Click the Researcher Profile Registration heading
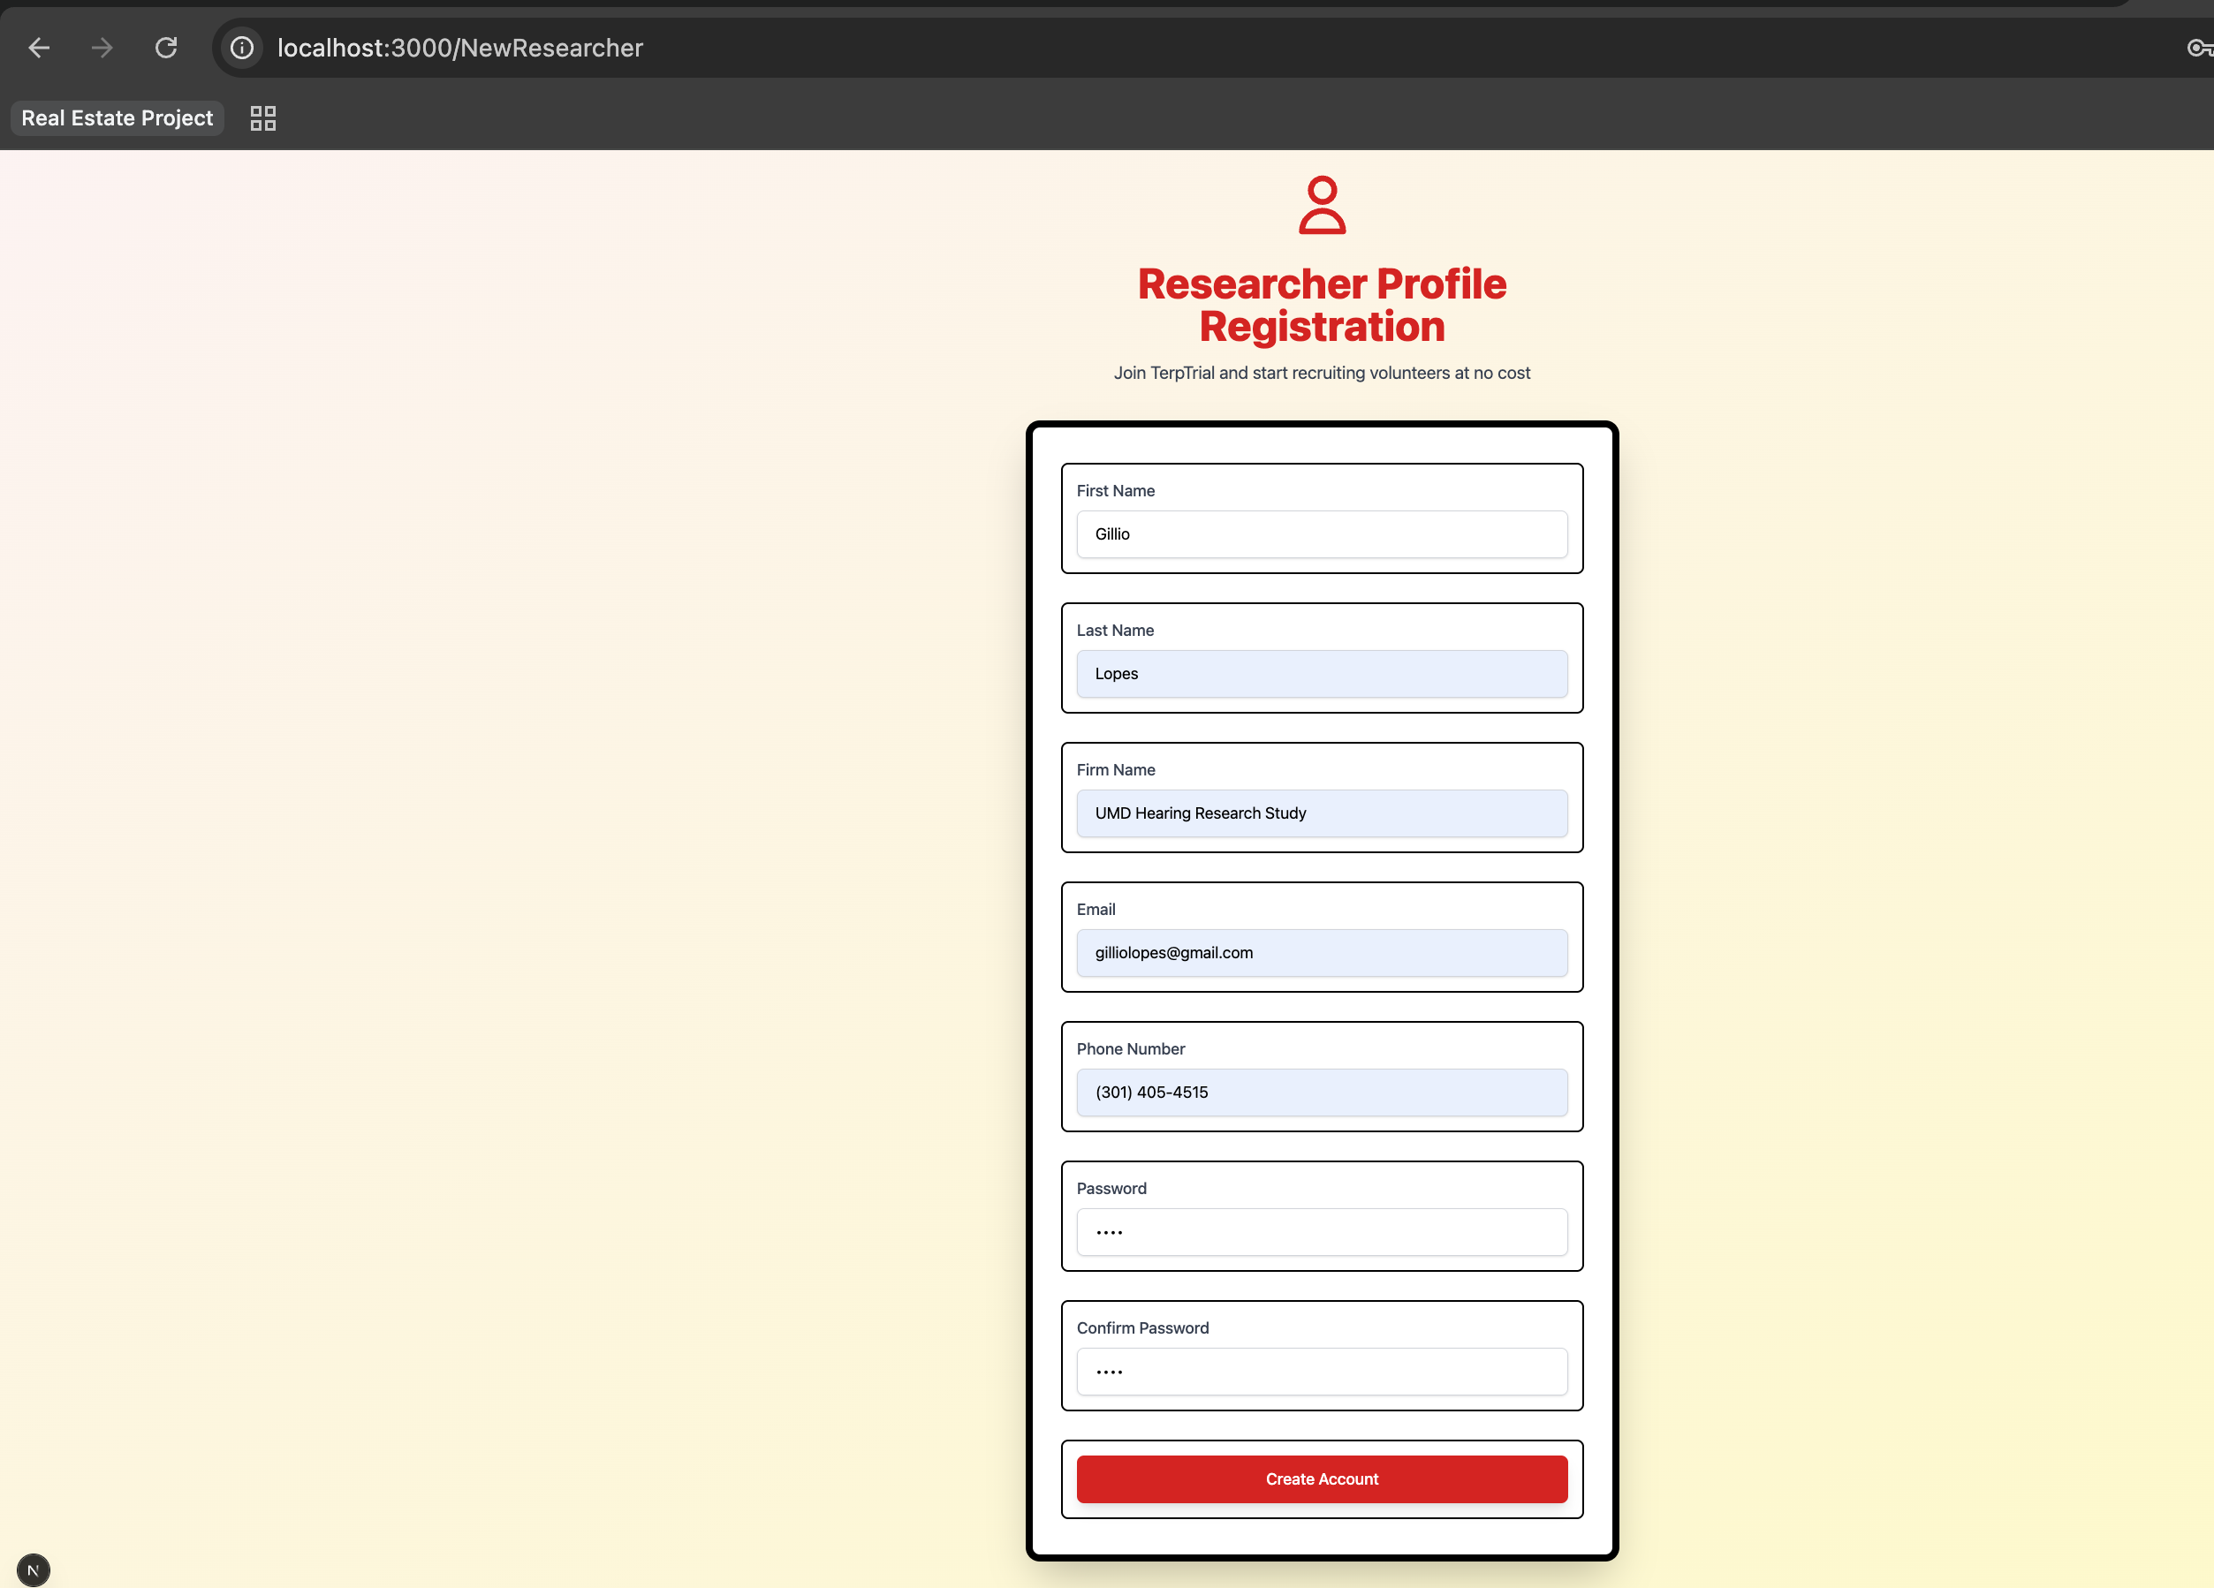This screenshot has width=2214, height=1588. click(x=1322, y=305)
